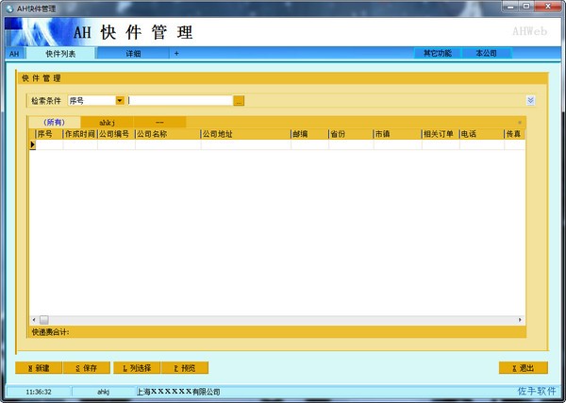Click the 退出 exit button
The image size is (566, 403).
(524, 368)
